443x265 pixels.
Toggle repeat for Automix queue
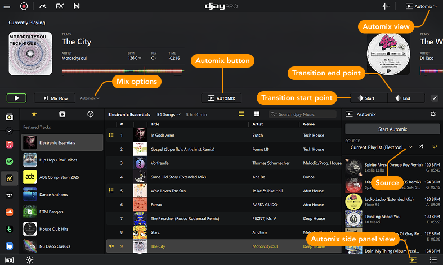pos(434,147)
